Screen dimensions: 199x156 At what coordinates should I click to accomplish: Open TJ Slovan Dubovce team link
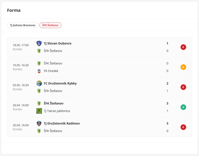tap(58, 44)
